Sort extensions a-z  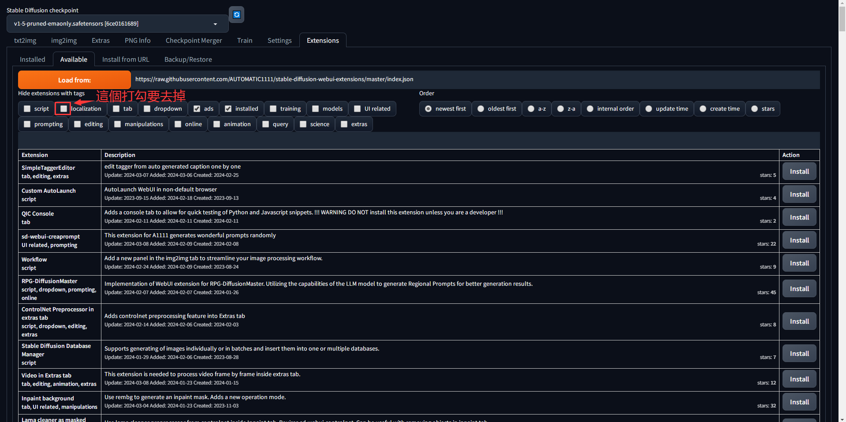[531, 108]
